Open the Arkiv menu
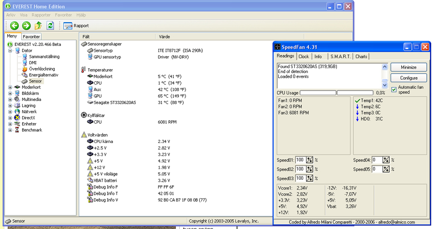435x229 pixels. (x=11, y=15)
